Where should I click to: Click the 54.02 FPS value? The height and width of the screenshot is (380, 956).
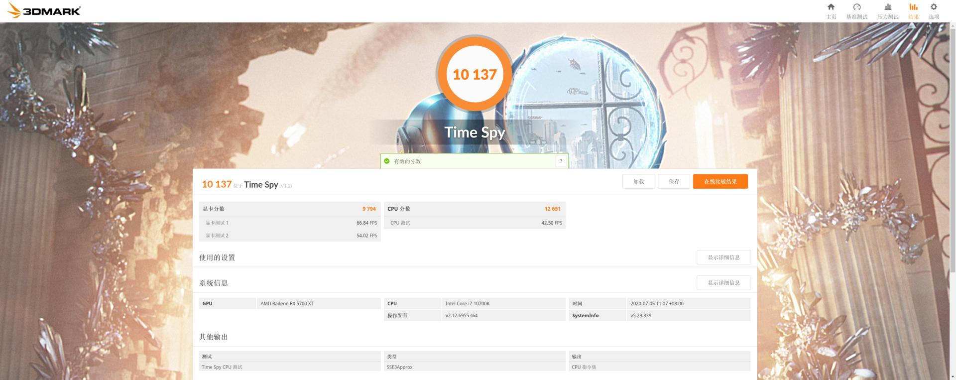(x=366, y=236)
